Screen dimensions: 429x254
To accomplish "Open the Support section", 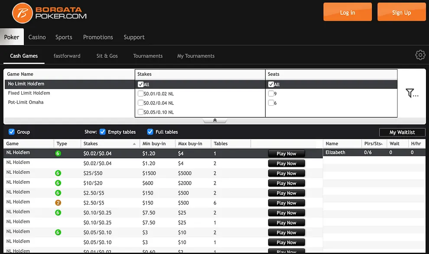I will 134,37.
